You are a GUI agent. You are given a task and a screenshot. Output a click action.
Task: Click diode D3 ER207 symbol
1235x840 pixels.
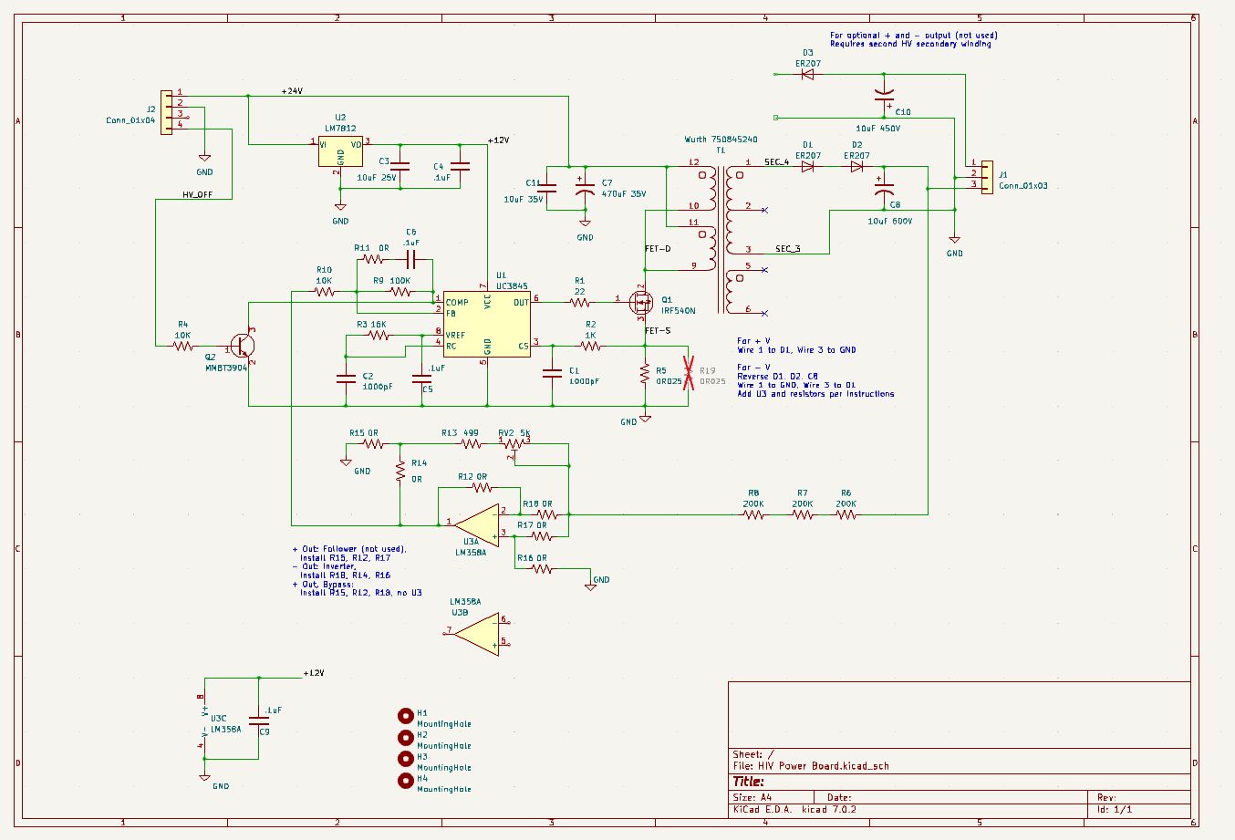click(807, 75)
